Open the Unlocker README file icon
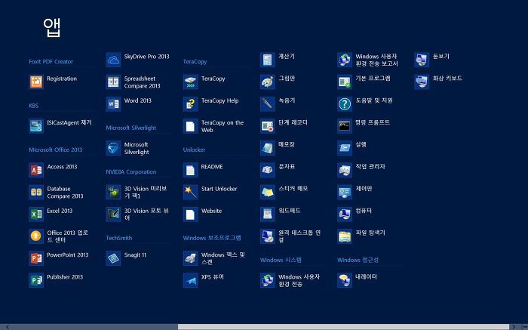The width and height of the screenshot is (528, 330). pyautogui.click(x=190, y=170)
